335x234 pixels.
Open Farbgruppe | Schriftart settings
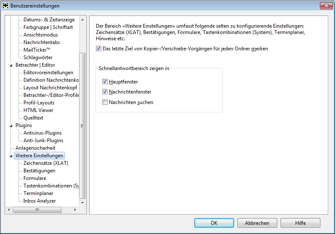(x=48, y=27)
